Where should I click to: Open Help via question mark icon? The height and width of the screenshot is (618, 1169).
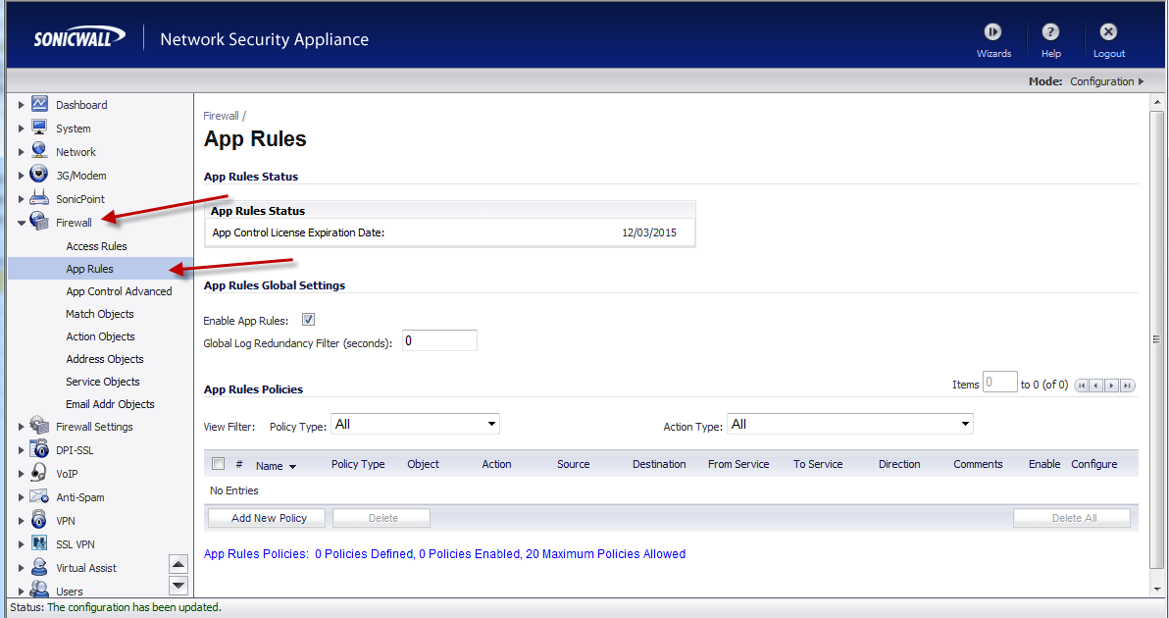1050,32
